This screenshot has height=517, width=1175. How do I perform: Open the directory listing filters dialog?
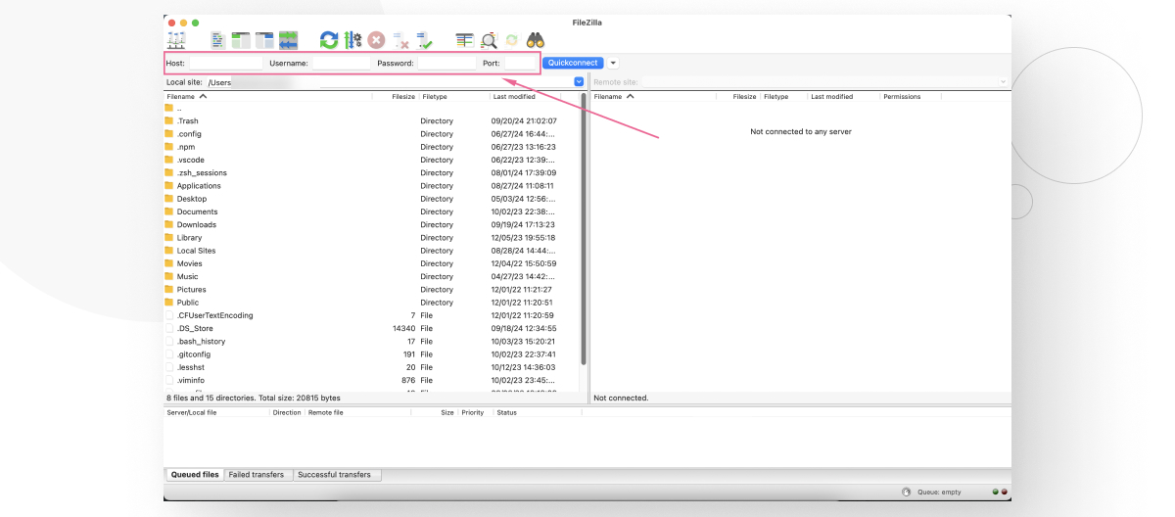click(x=464, y=40)
